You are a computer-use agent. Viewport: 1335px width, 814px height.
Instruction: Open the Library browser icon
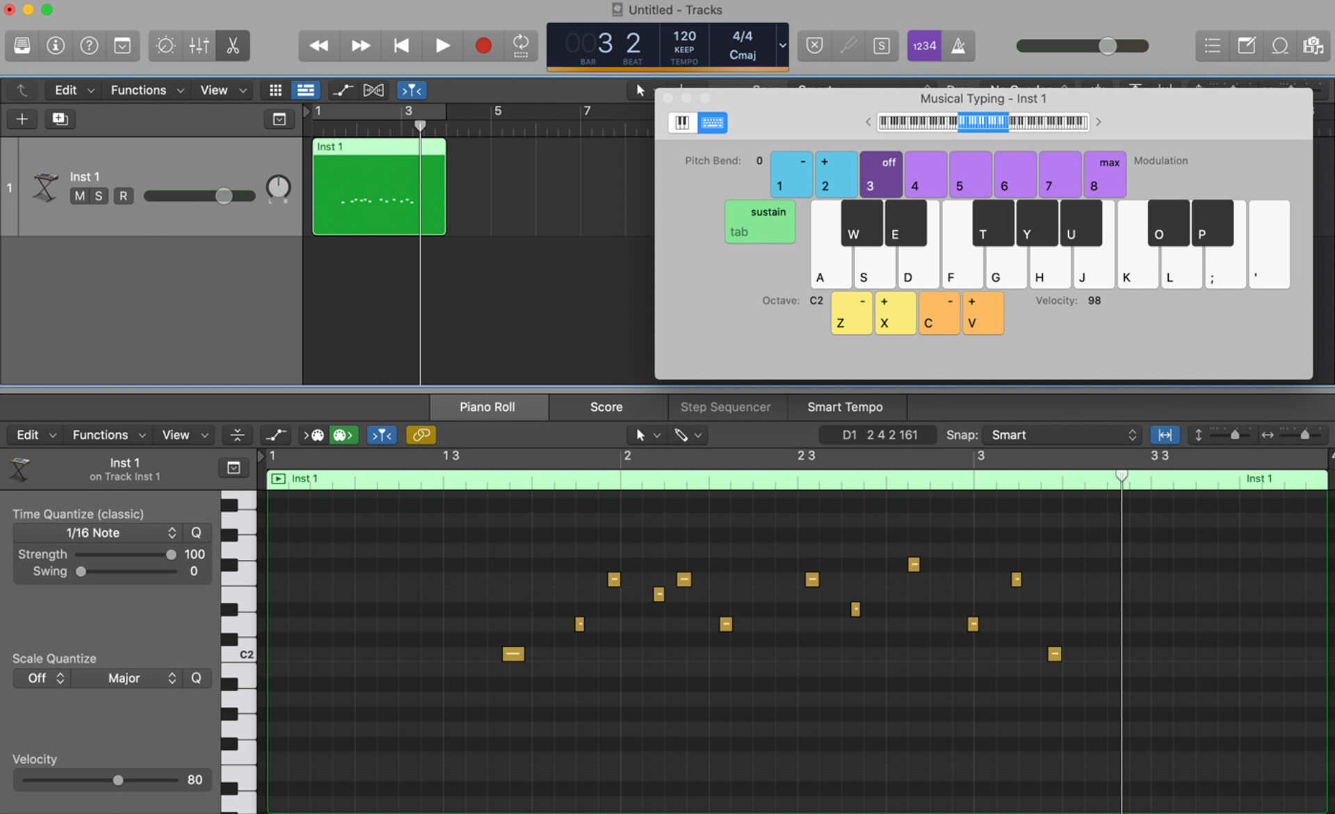point(22,45)
